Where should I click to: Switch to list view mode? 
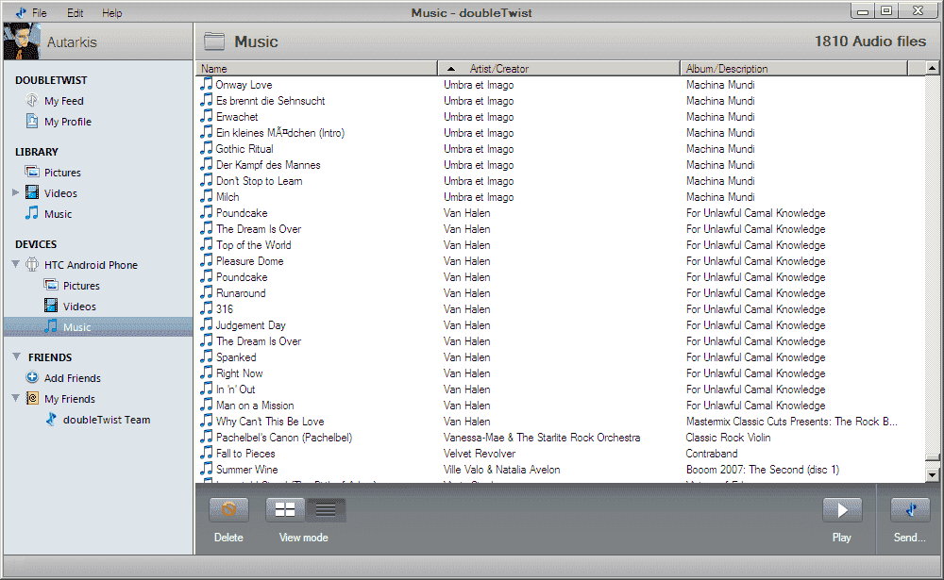click(326, 510)
